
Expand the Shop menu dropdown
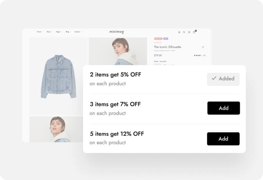click(49, 32)
